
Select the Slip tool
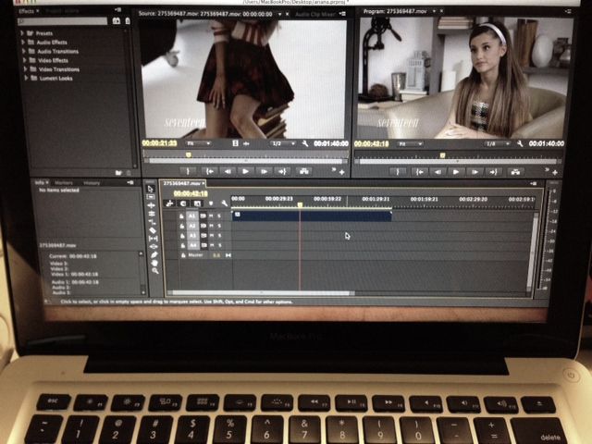[153, 239]
